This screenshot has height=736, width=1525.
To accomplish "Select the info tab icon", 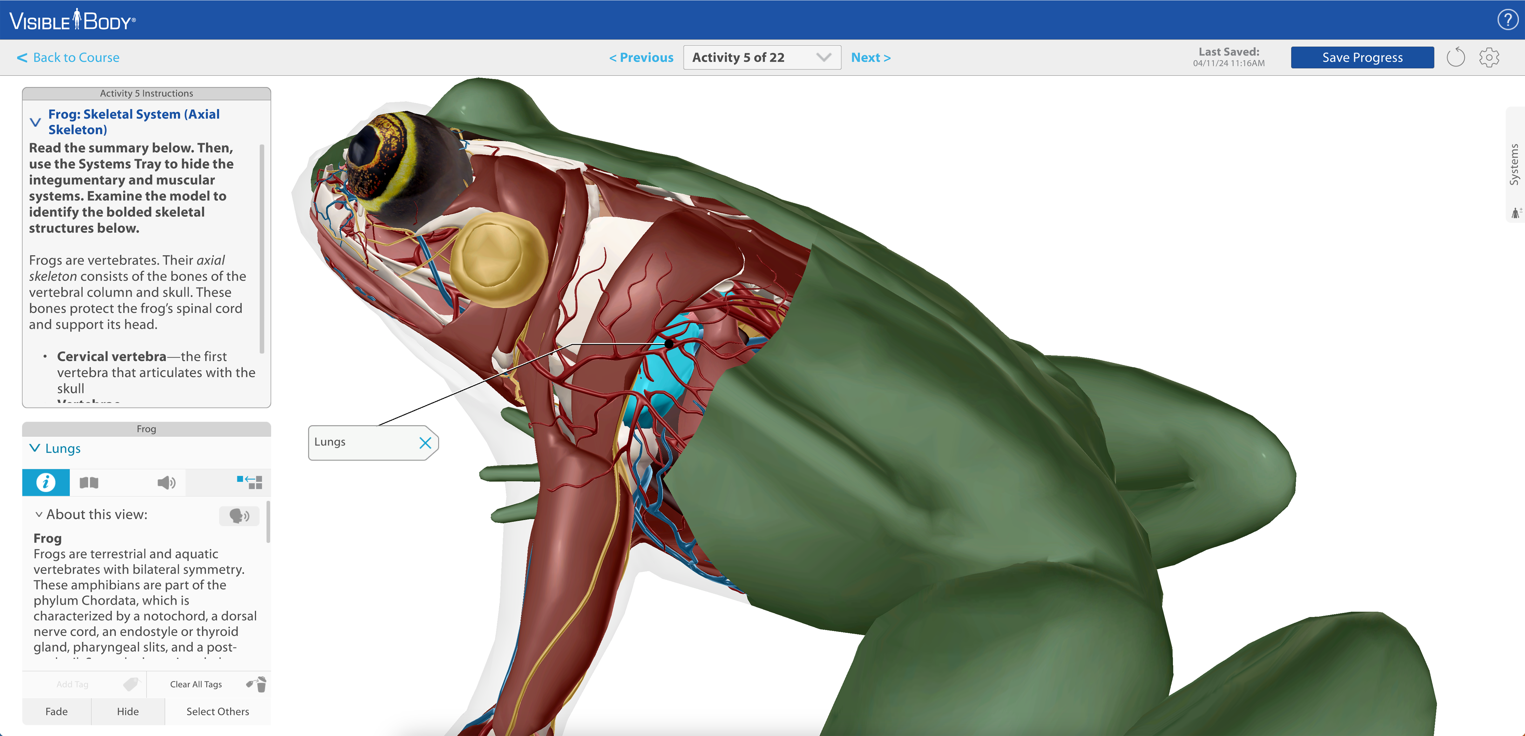I will click(x=45, y=482).
